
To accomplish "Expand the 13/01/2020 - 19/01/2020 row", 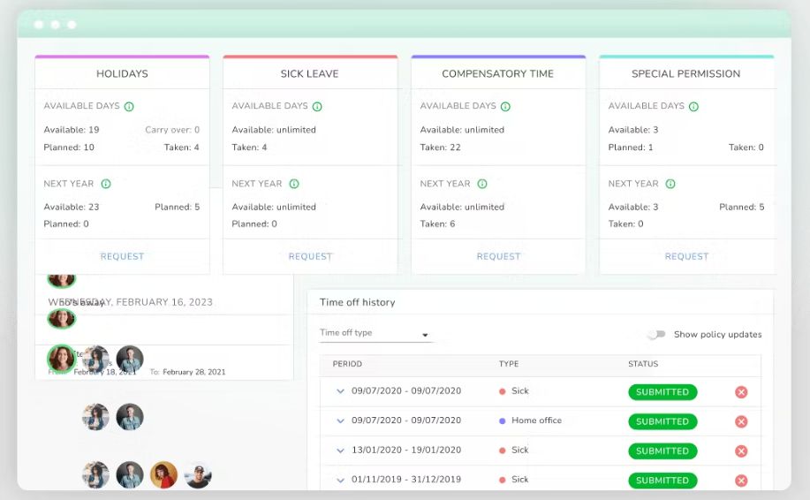I will pyautogui.click(x=340, y=451).
